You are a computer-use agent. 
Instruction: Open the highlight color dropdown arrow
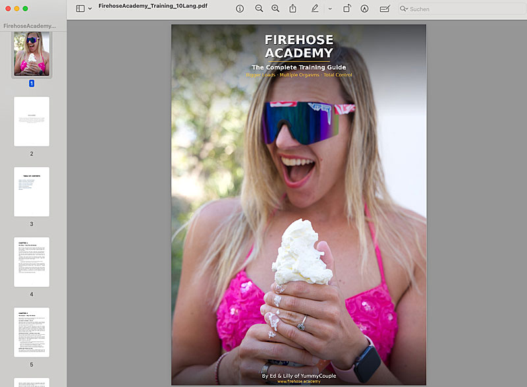pos(329,9)
